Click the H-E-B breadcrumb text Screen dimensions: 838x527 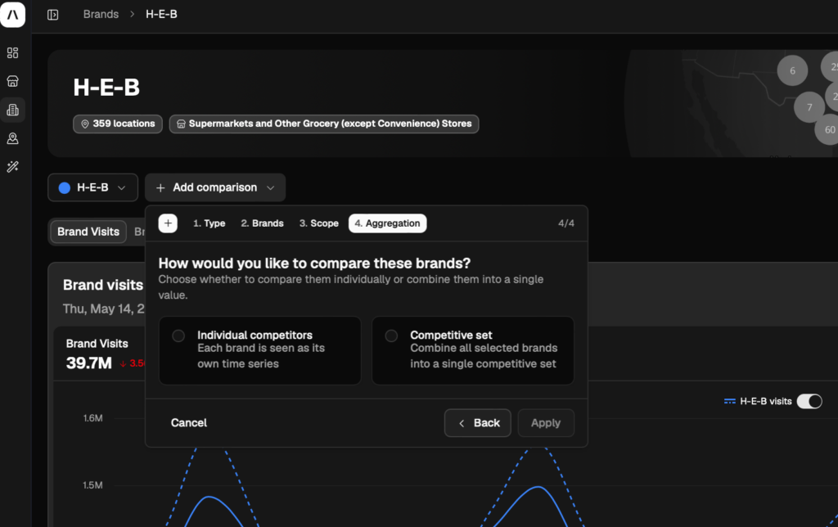tap(161, 15)
